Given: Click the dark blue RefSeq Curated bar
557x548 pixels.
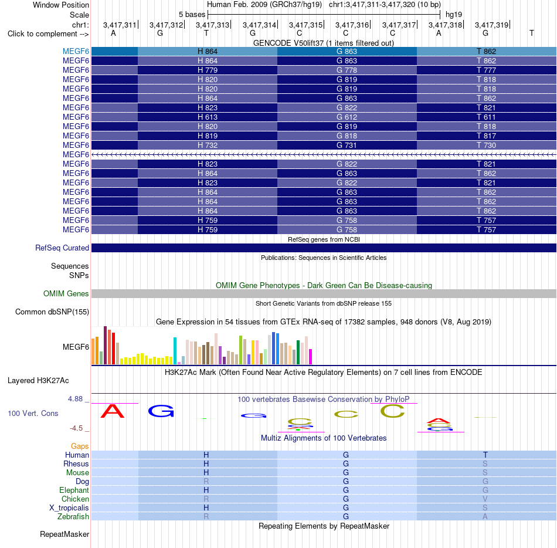Looking at the screenshot, I should [324, 248].
